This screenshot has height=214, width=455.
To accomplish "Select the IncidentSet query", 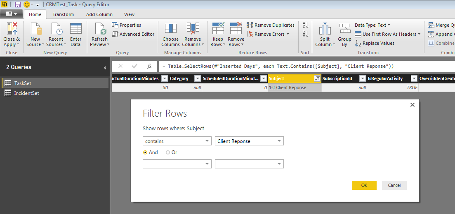I will pos(55,93).
